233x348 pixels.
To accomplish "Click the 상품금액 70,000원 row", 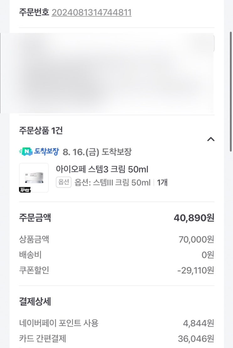I will tap(116, 240).
